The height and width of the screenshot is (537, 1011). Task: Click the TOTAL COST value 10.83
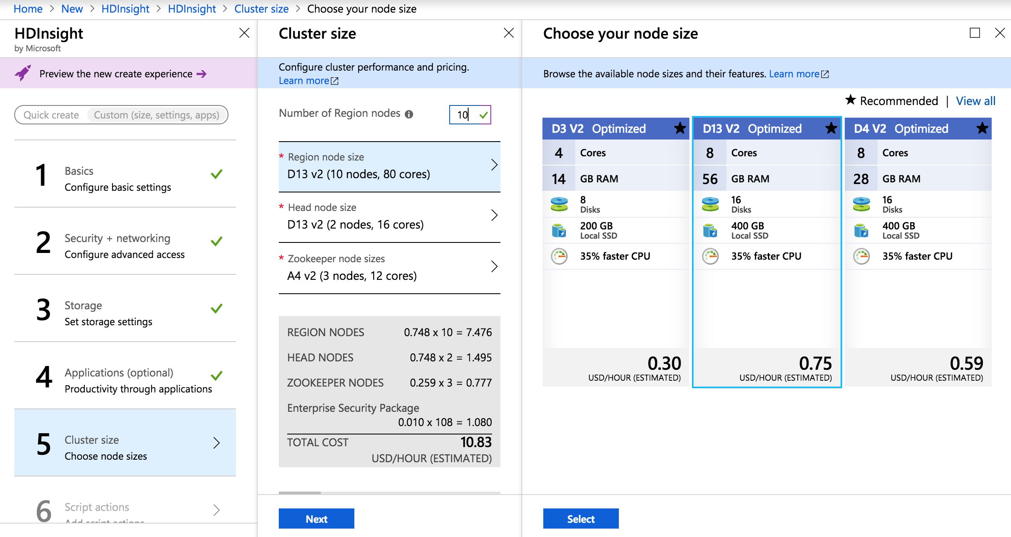476,442
